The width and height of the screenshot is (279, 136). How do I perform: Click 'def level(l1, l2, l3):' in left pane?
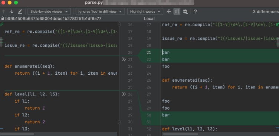(x=32, y=94)
